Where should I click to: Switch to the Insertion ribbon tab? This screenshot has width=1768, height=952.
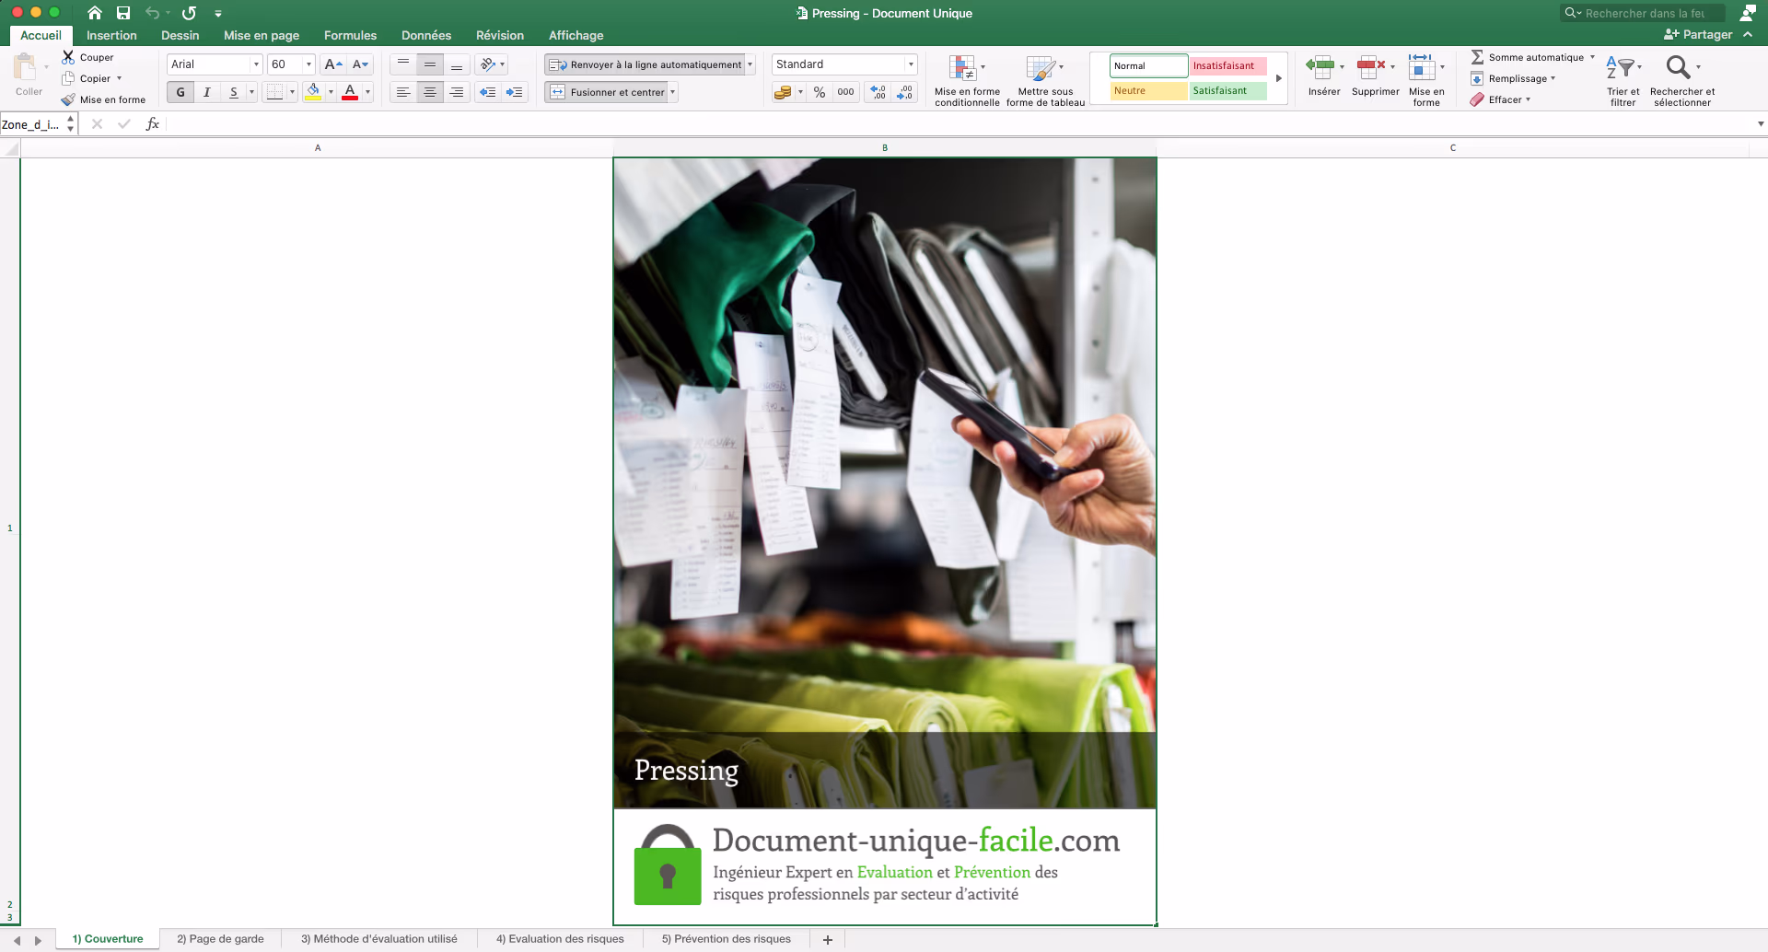click(x=111, y=35)
